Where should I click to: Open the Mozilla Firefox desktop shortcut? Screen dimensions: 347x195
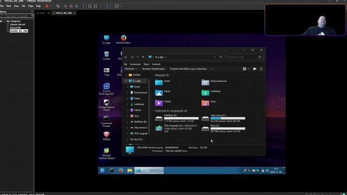tap(124, 40)
